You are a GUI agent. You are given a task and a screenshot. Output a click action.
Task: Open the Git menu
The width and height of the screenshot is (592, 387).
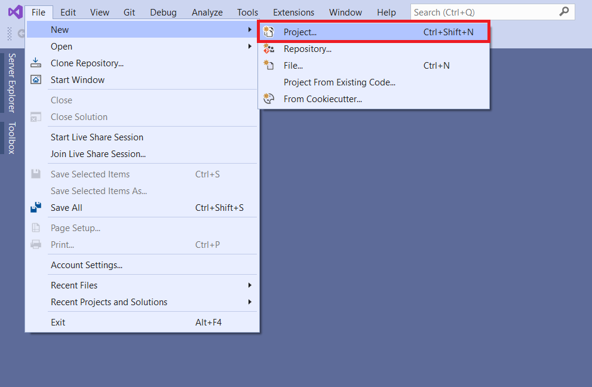(129, 13)
